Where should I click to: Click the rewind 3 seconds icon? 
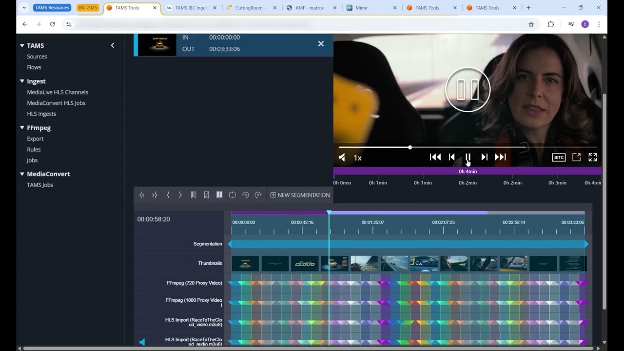click(x=245, y=195)
